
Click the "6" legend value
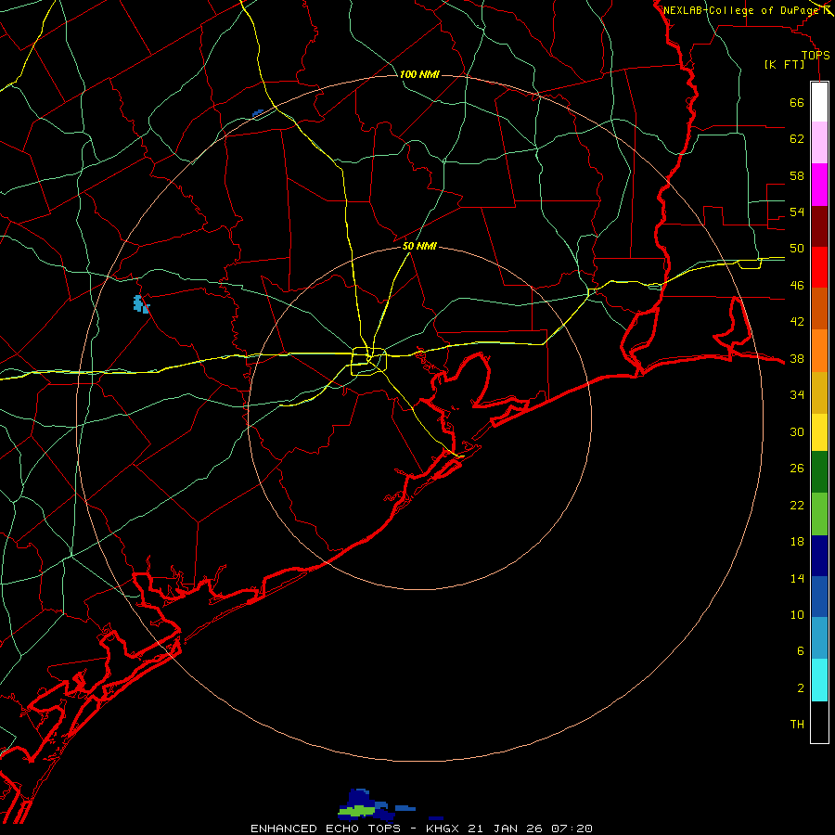coord(800,651)
